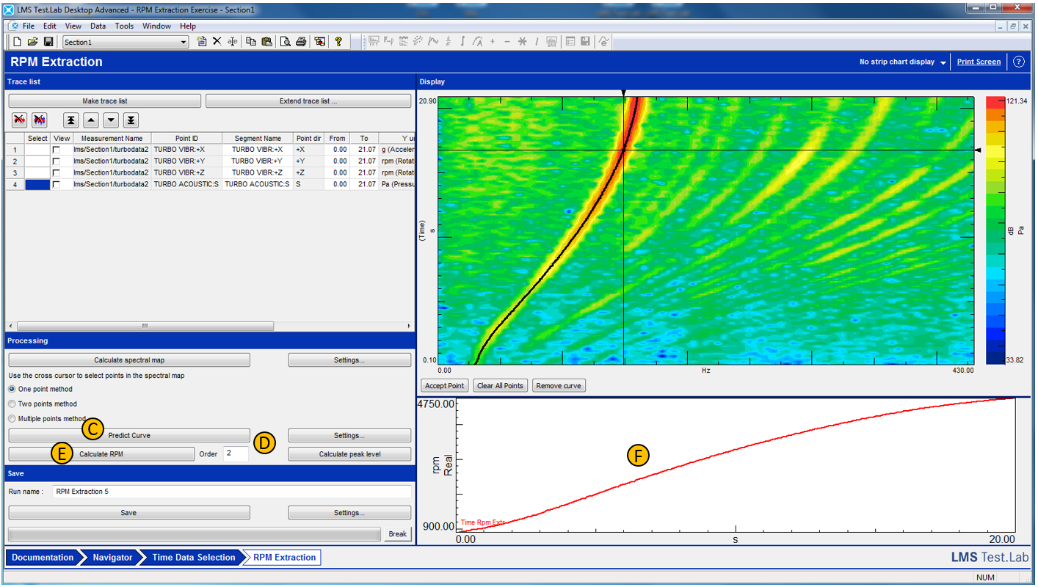The height and width of the screenshot is (587, 1038).
Task: Click the Run name text field
Action: 231,492
